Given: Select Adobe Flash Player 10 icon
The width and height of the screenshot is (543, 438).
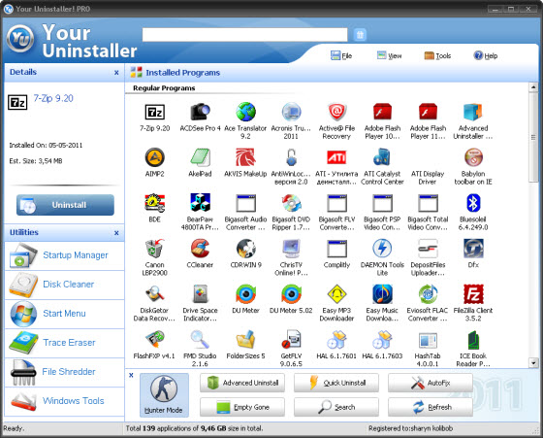Looking at the screenshot, I should [382, 112].
